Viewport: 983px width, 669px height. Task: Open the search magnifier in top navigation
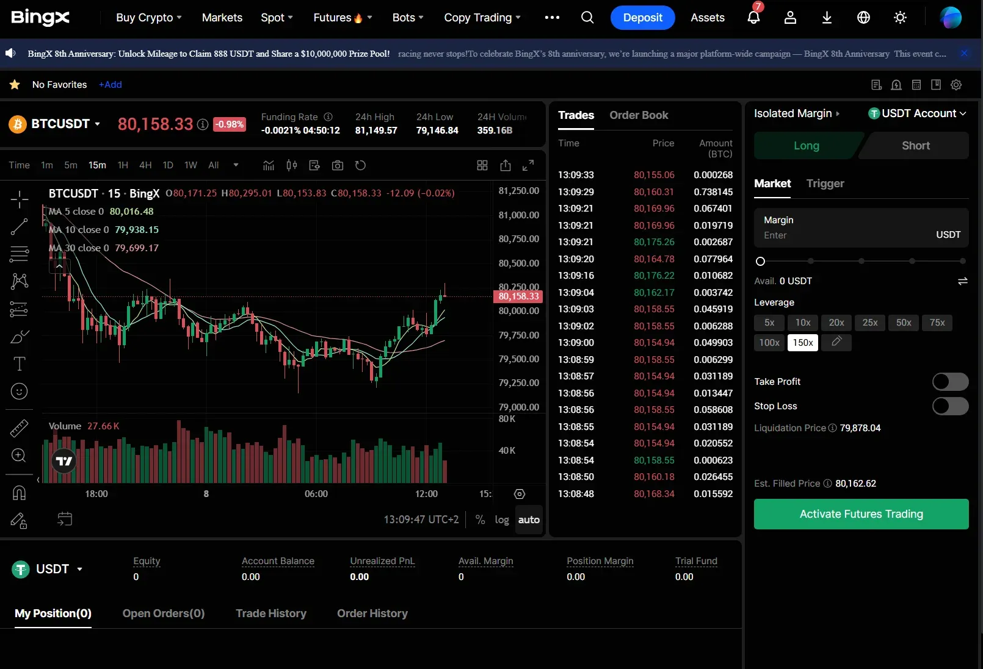pyautogui.click(x=587, y=18)
